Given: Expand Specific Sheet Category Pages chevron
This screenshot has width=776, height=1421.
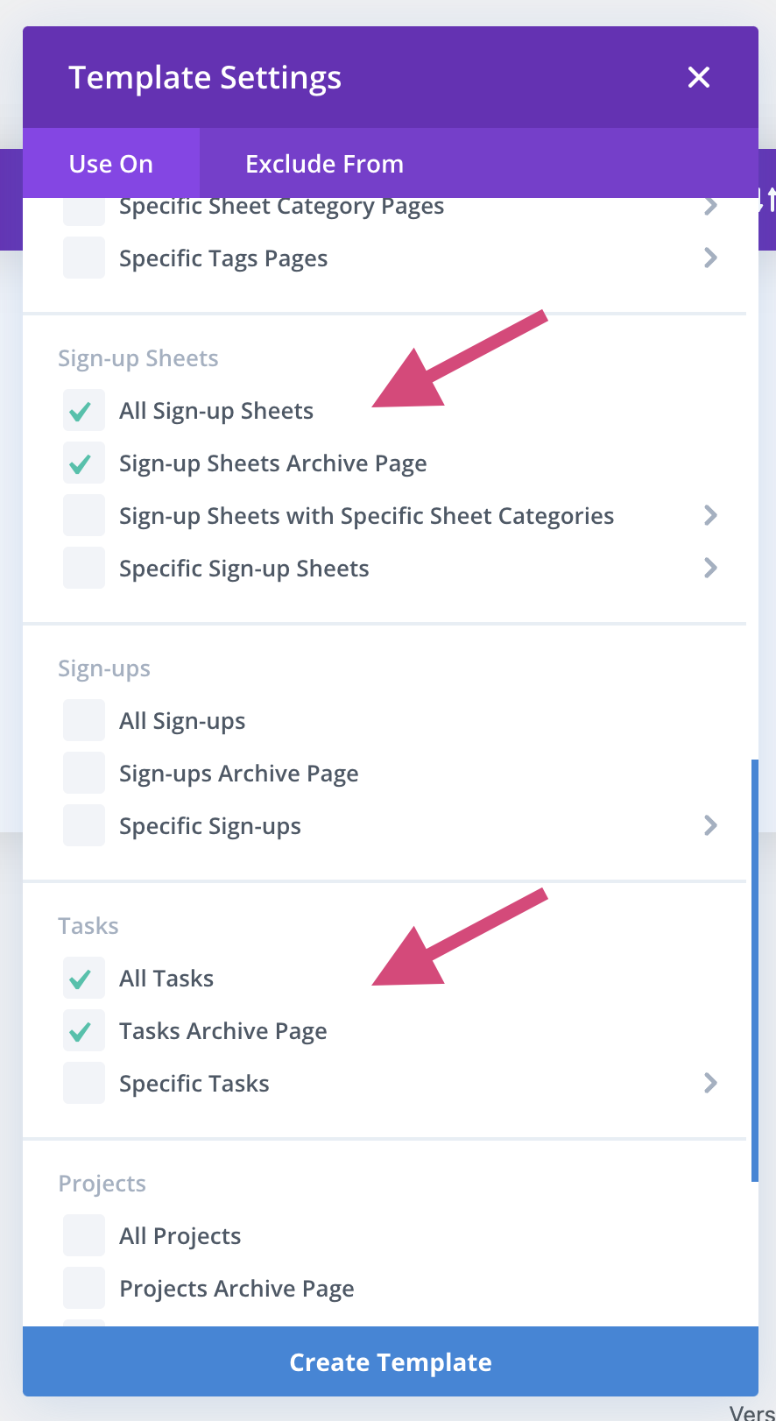Looking at the screenshot, I should click(x=711, y=207).
